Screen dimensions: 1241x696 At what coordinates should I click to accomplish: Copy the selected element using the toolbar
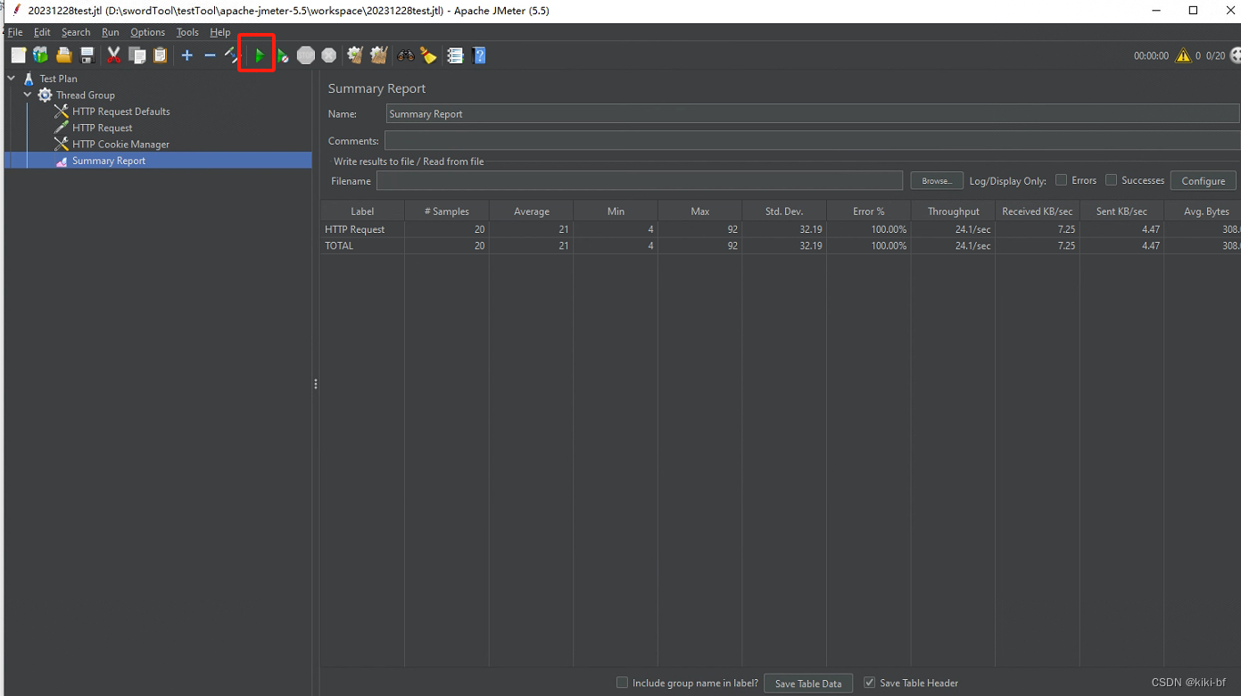pos(137,55)
